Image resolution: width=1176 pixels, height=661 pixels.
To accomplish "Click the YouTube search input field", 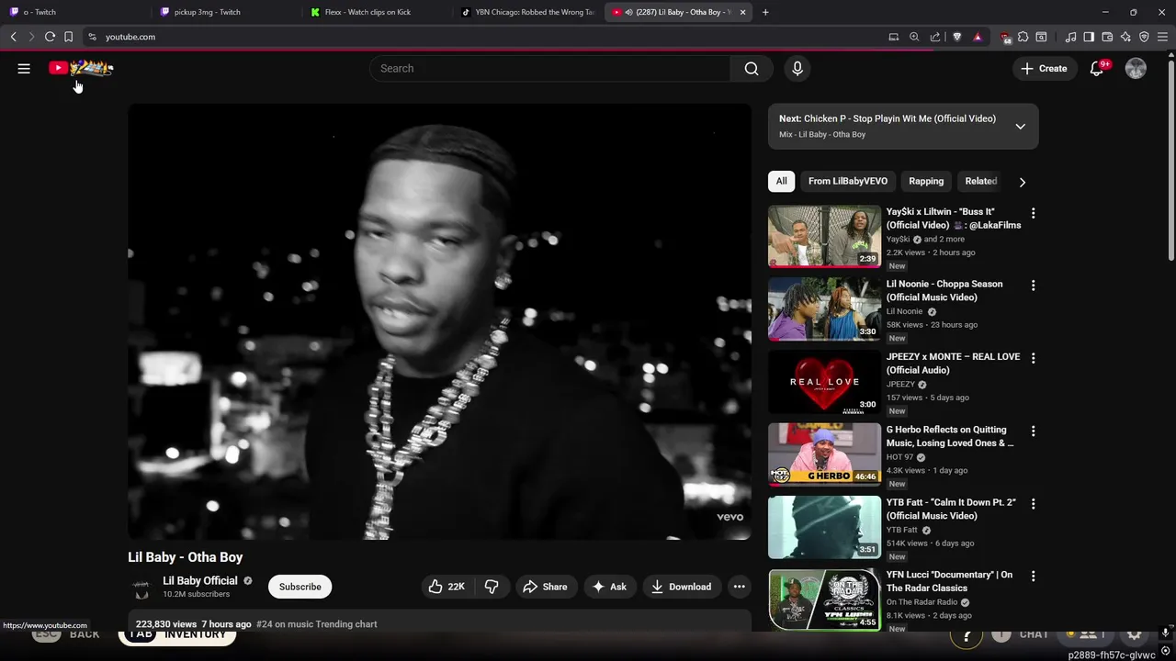I will click(x=551, y=68).
